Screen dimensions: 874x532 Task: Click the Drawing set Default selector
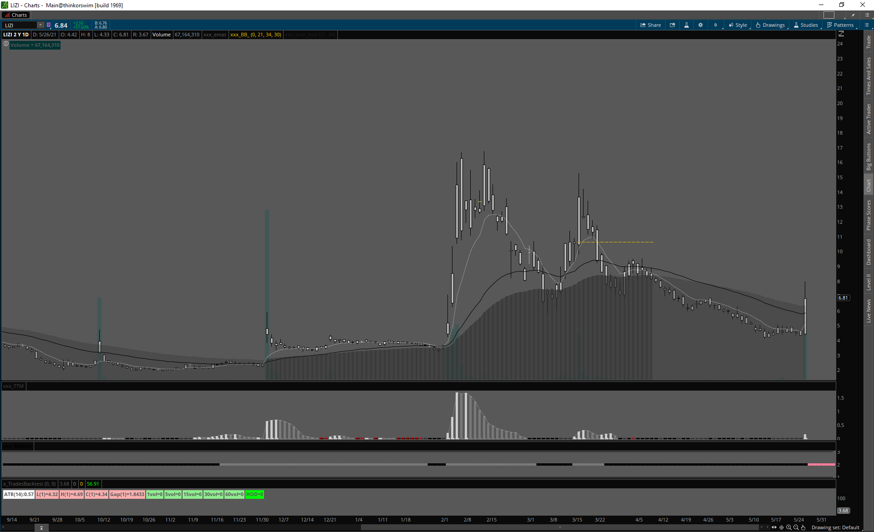coord(835,527)
